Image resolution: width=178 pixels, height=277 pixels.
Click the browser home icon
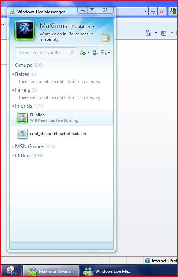148,33
